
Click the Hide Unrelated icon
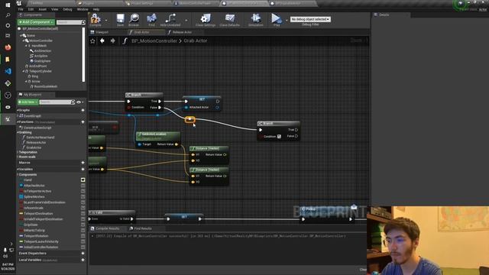point(170,18)
